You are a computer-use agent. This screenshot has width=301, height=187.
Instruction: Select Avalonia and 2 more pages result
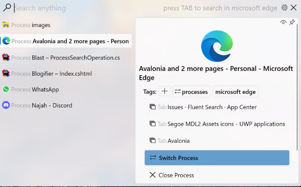click(66, 41)
